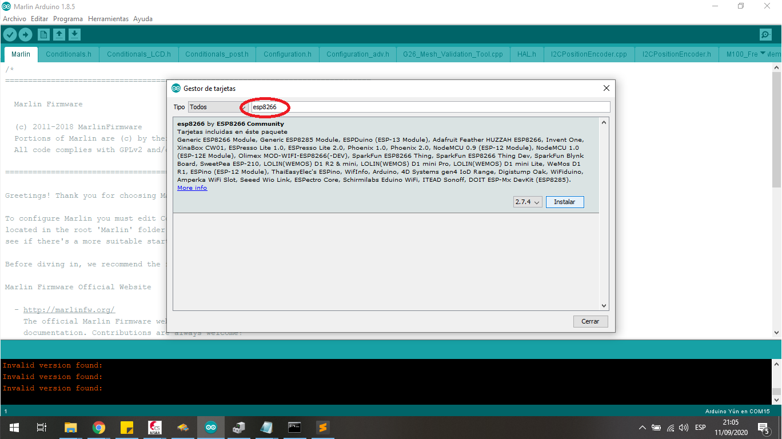Open the Wi-Fi network tray icon

coord(671,428)
